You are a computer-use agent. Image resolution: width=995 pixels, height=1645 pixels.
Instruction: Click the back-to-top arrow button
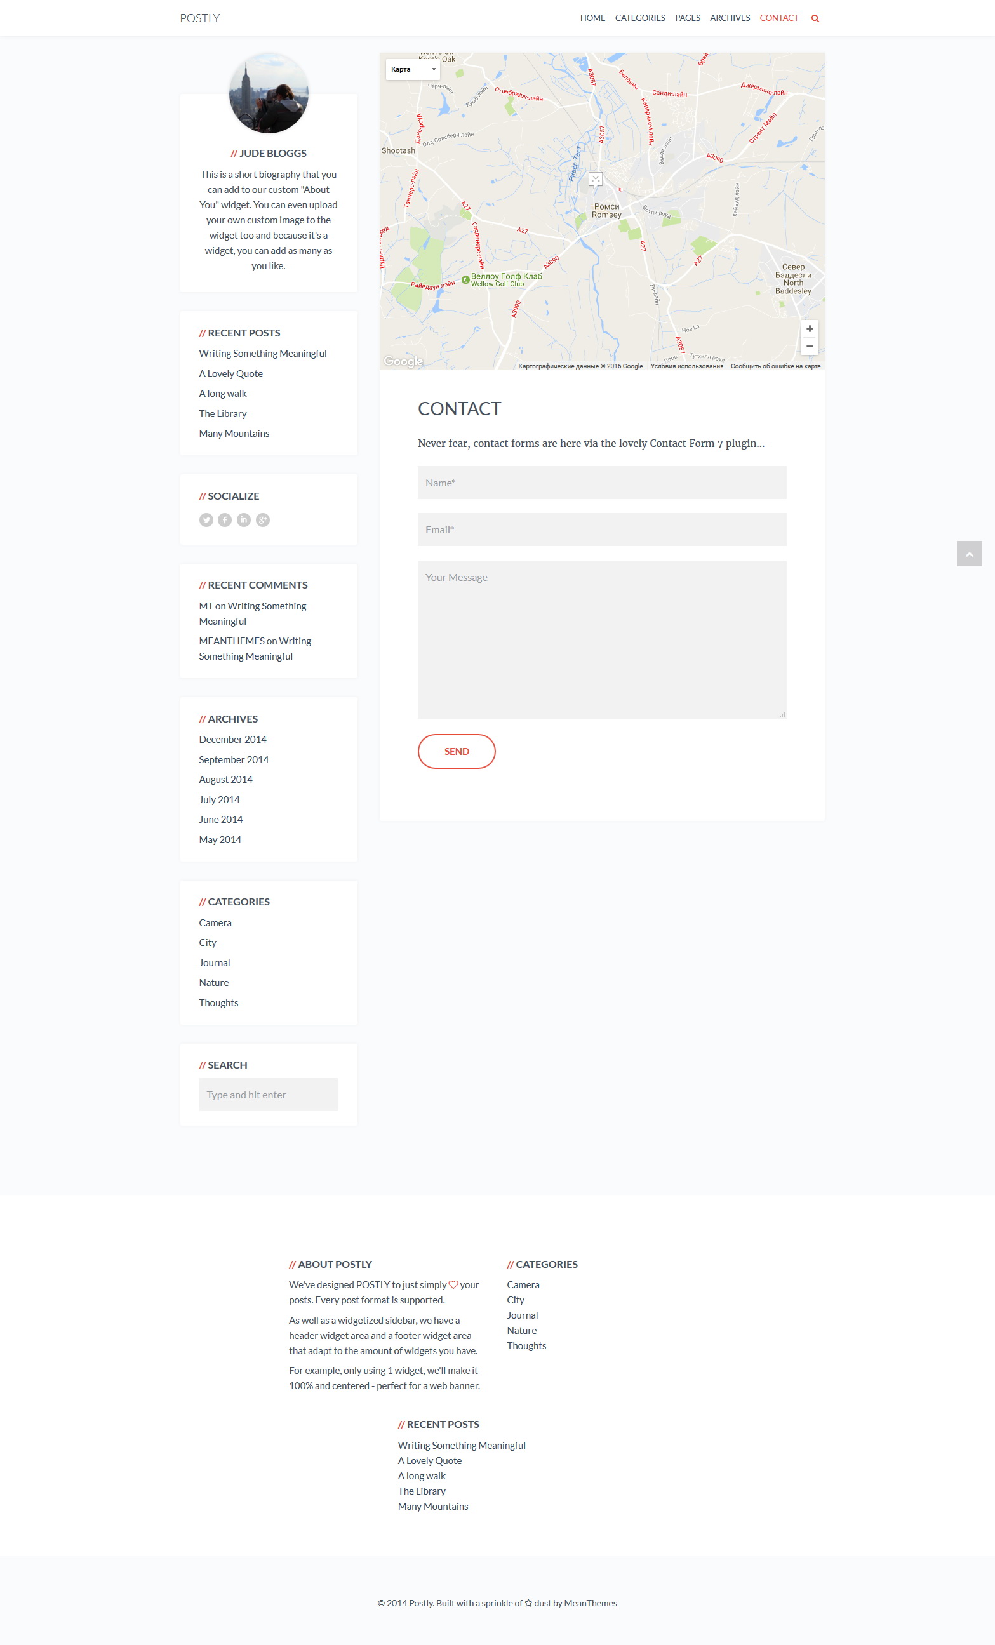[x=969, y=554]
